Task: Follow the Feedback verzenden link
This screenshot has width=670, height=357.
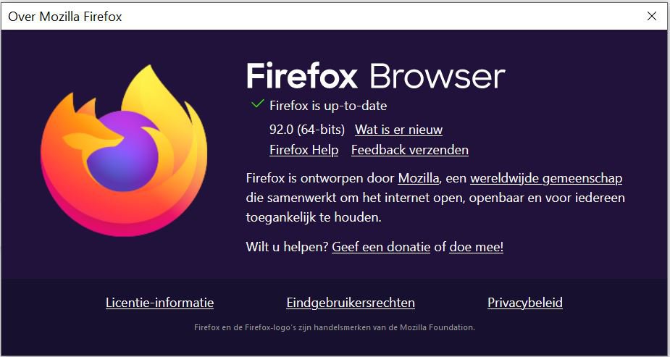Action: coord(410,150)
